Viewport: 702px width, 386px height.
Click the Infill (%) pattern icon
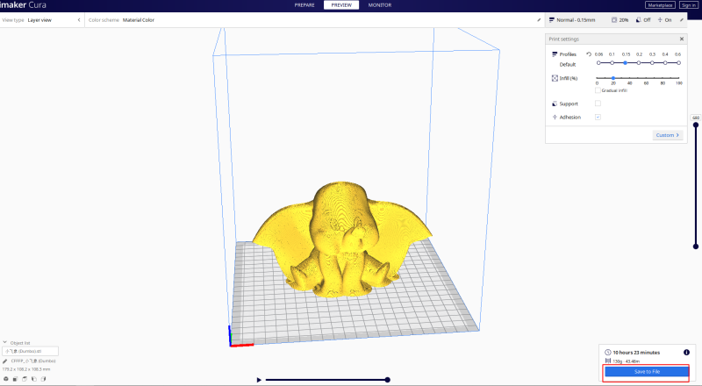[x=555, y=78]
